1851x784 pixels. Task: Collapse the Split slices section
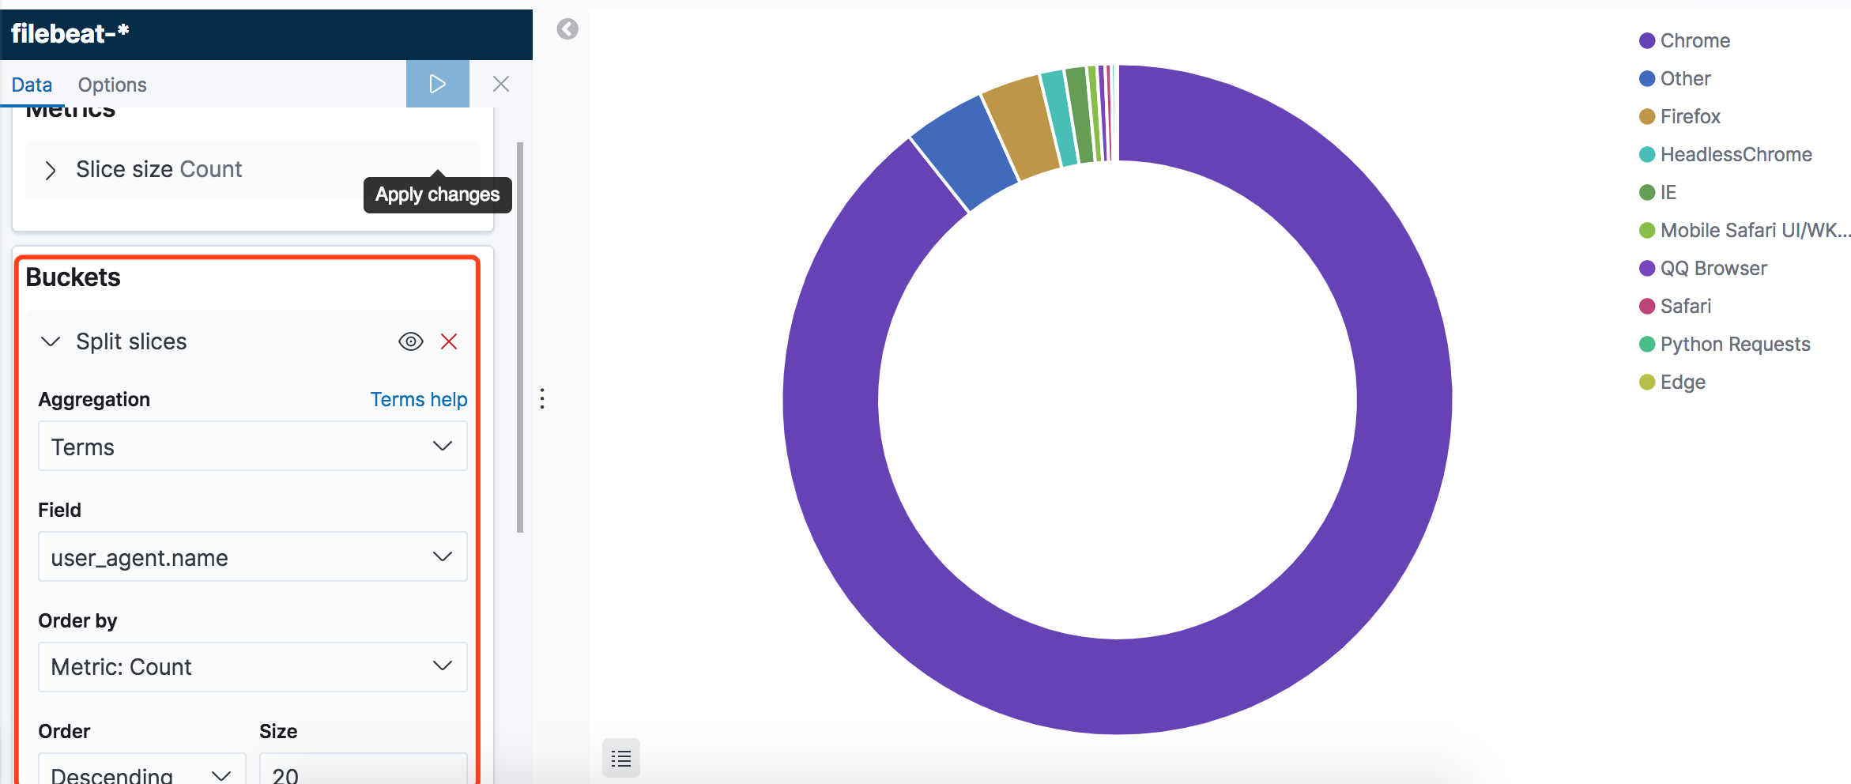(51, 341)
